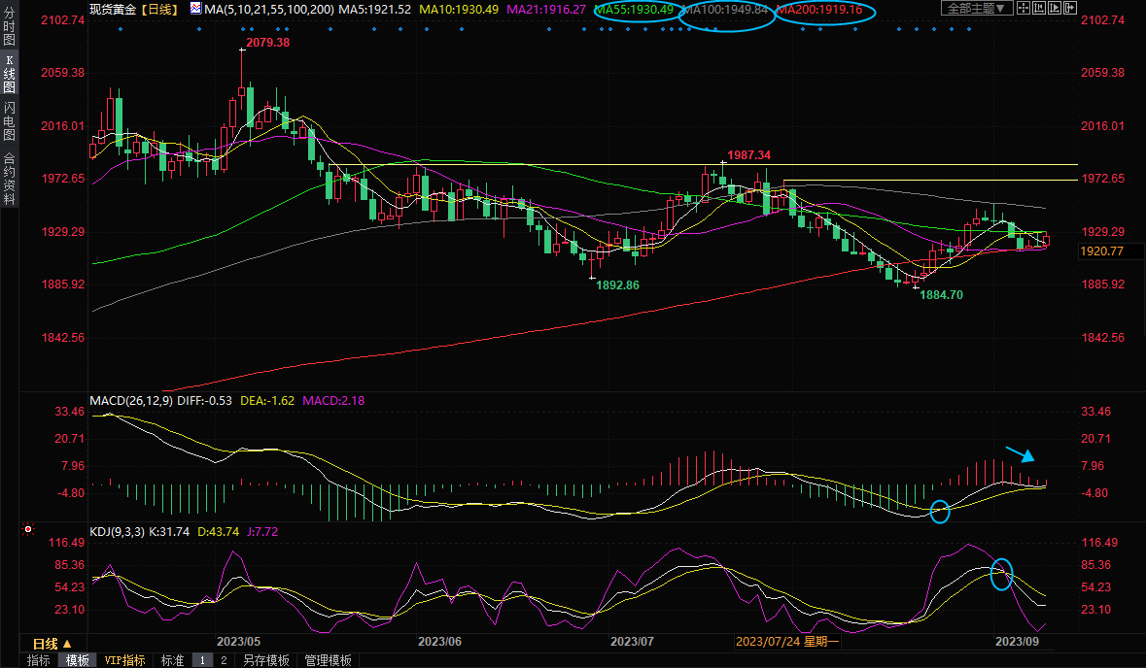Click the K:31.74 value
1146x668 pixels.
(x=169, y=531)
